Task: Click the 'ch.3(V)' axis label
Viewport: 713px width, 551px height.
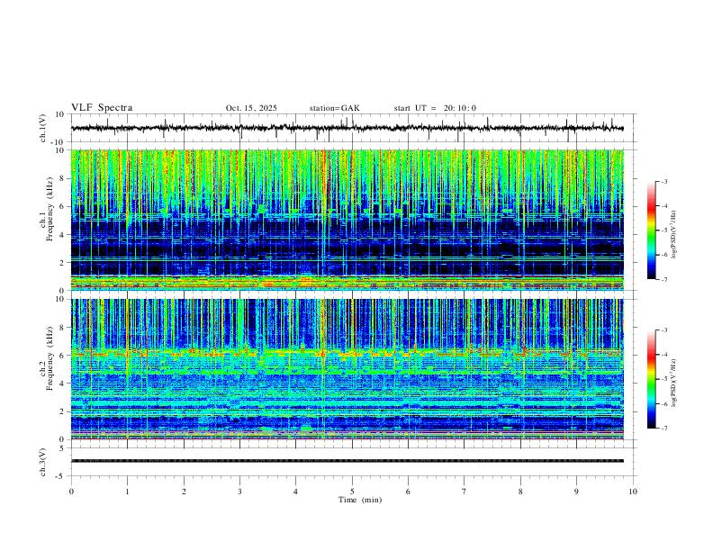Action: pyautogui.click(x=43, y=462)
